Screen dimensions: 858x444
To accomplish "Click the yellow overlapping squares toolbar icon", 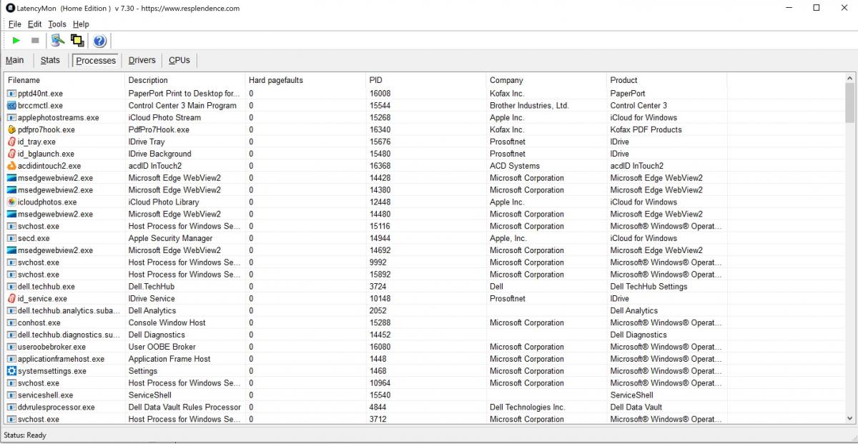I will pyautogui.click(x=77, y=41).
